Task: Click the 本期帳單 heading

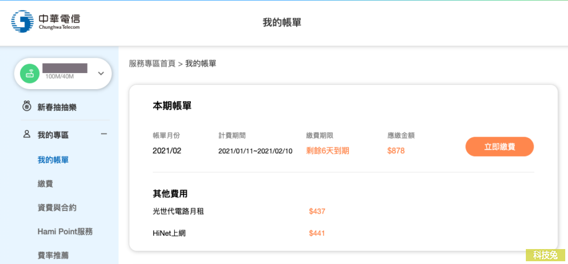Action: [x=172, y=106]
